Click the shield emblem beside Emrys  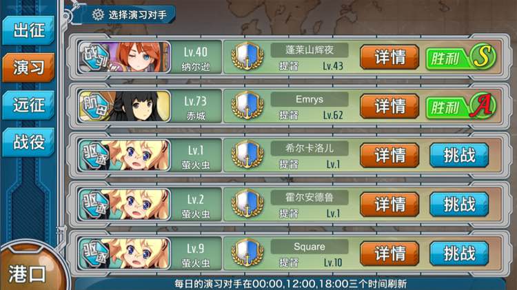pos(247,105)
